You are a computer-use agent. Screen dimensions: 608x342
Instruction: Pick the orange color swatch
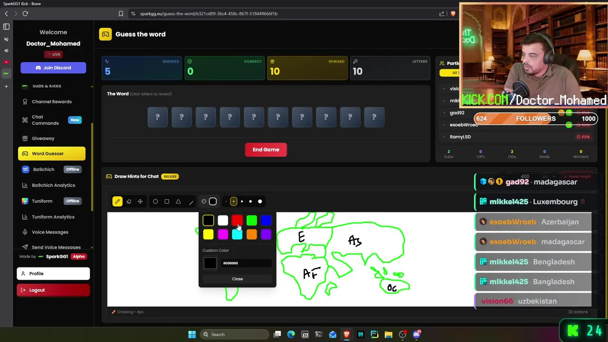pyautogui.click(x=252, y=234)
